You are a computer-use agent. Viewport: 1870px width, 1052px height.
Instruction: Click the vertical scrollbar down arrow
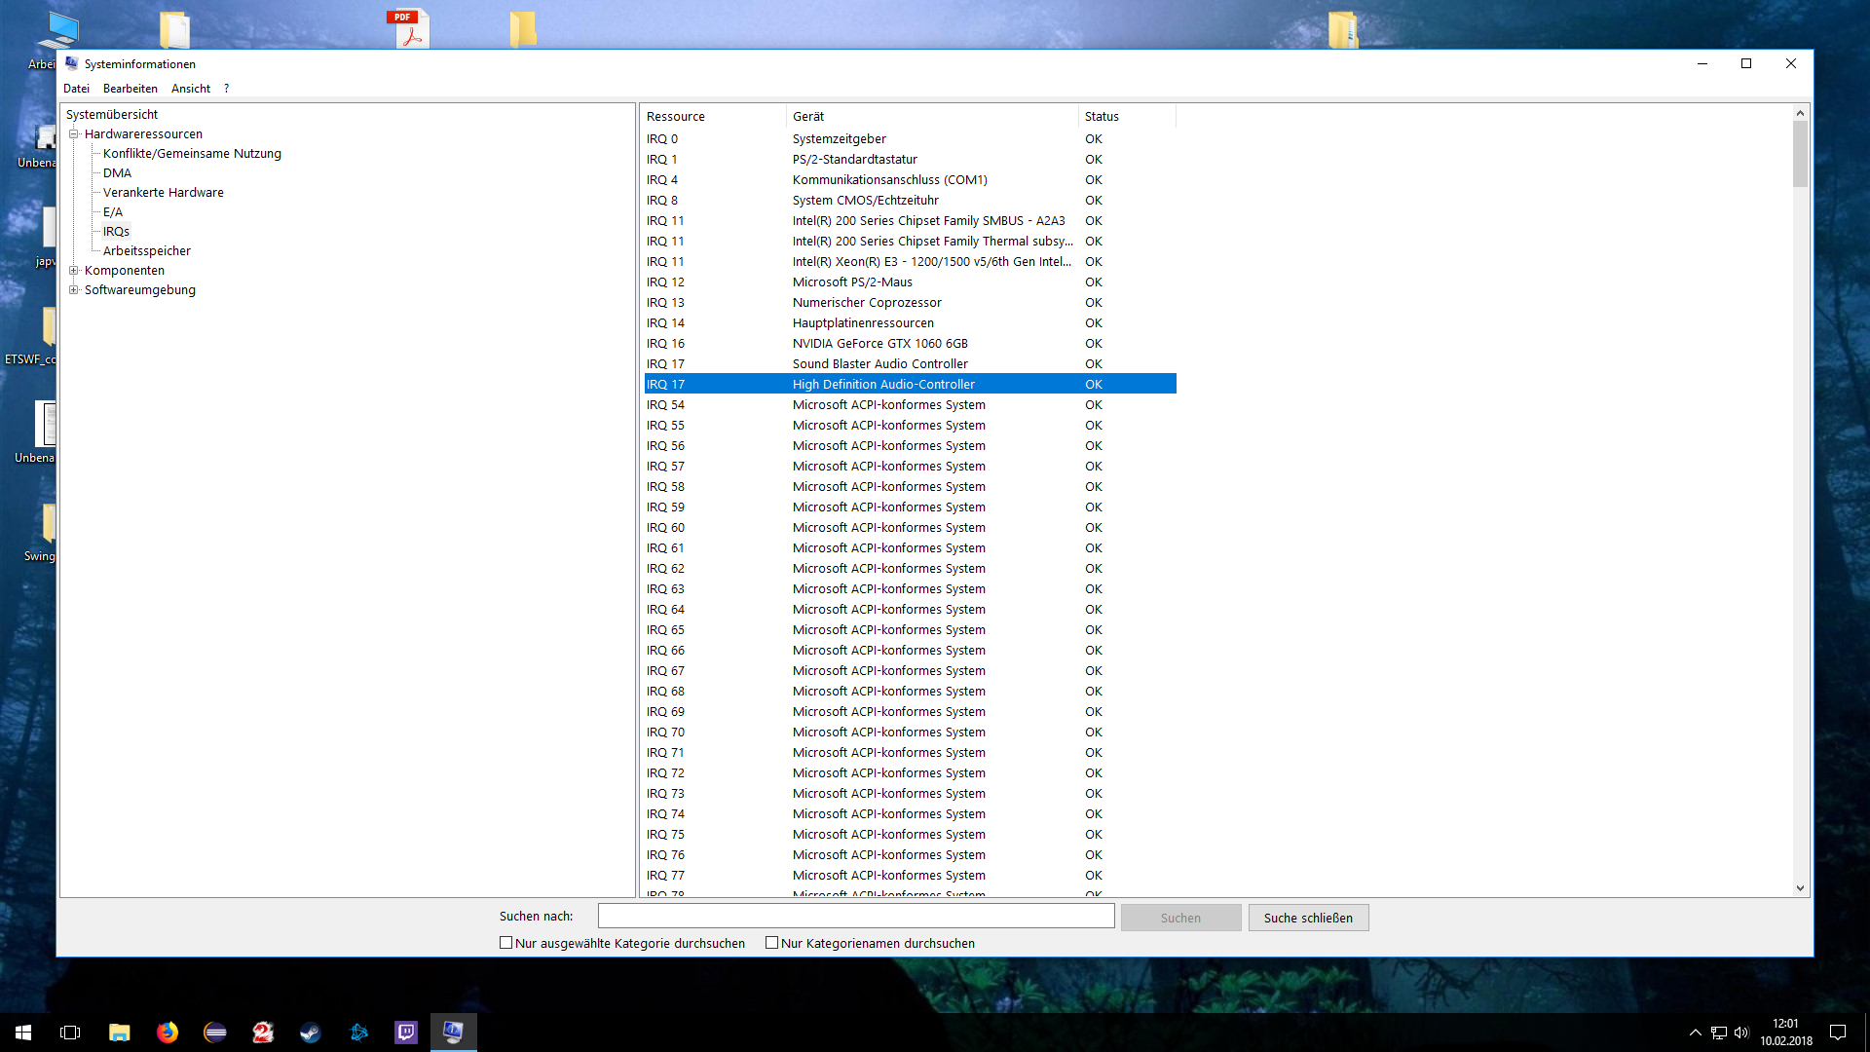coord(1800,888)
